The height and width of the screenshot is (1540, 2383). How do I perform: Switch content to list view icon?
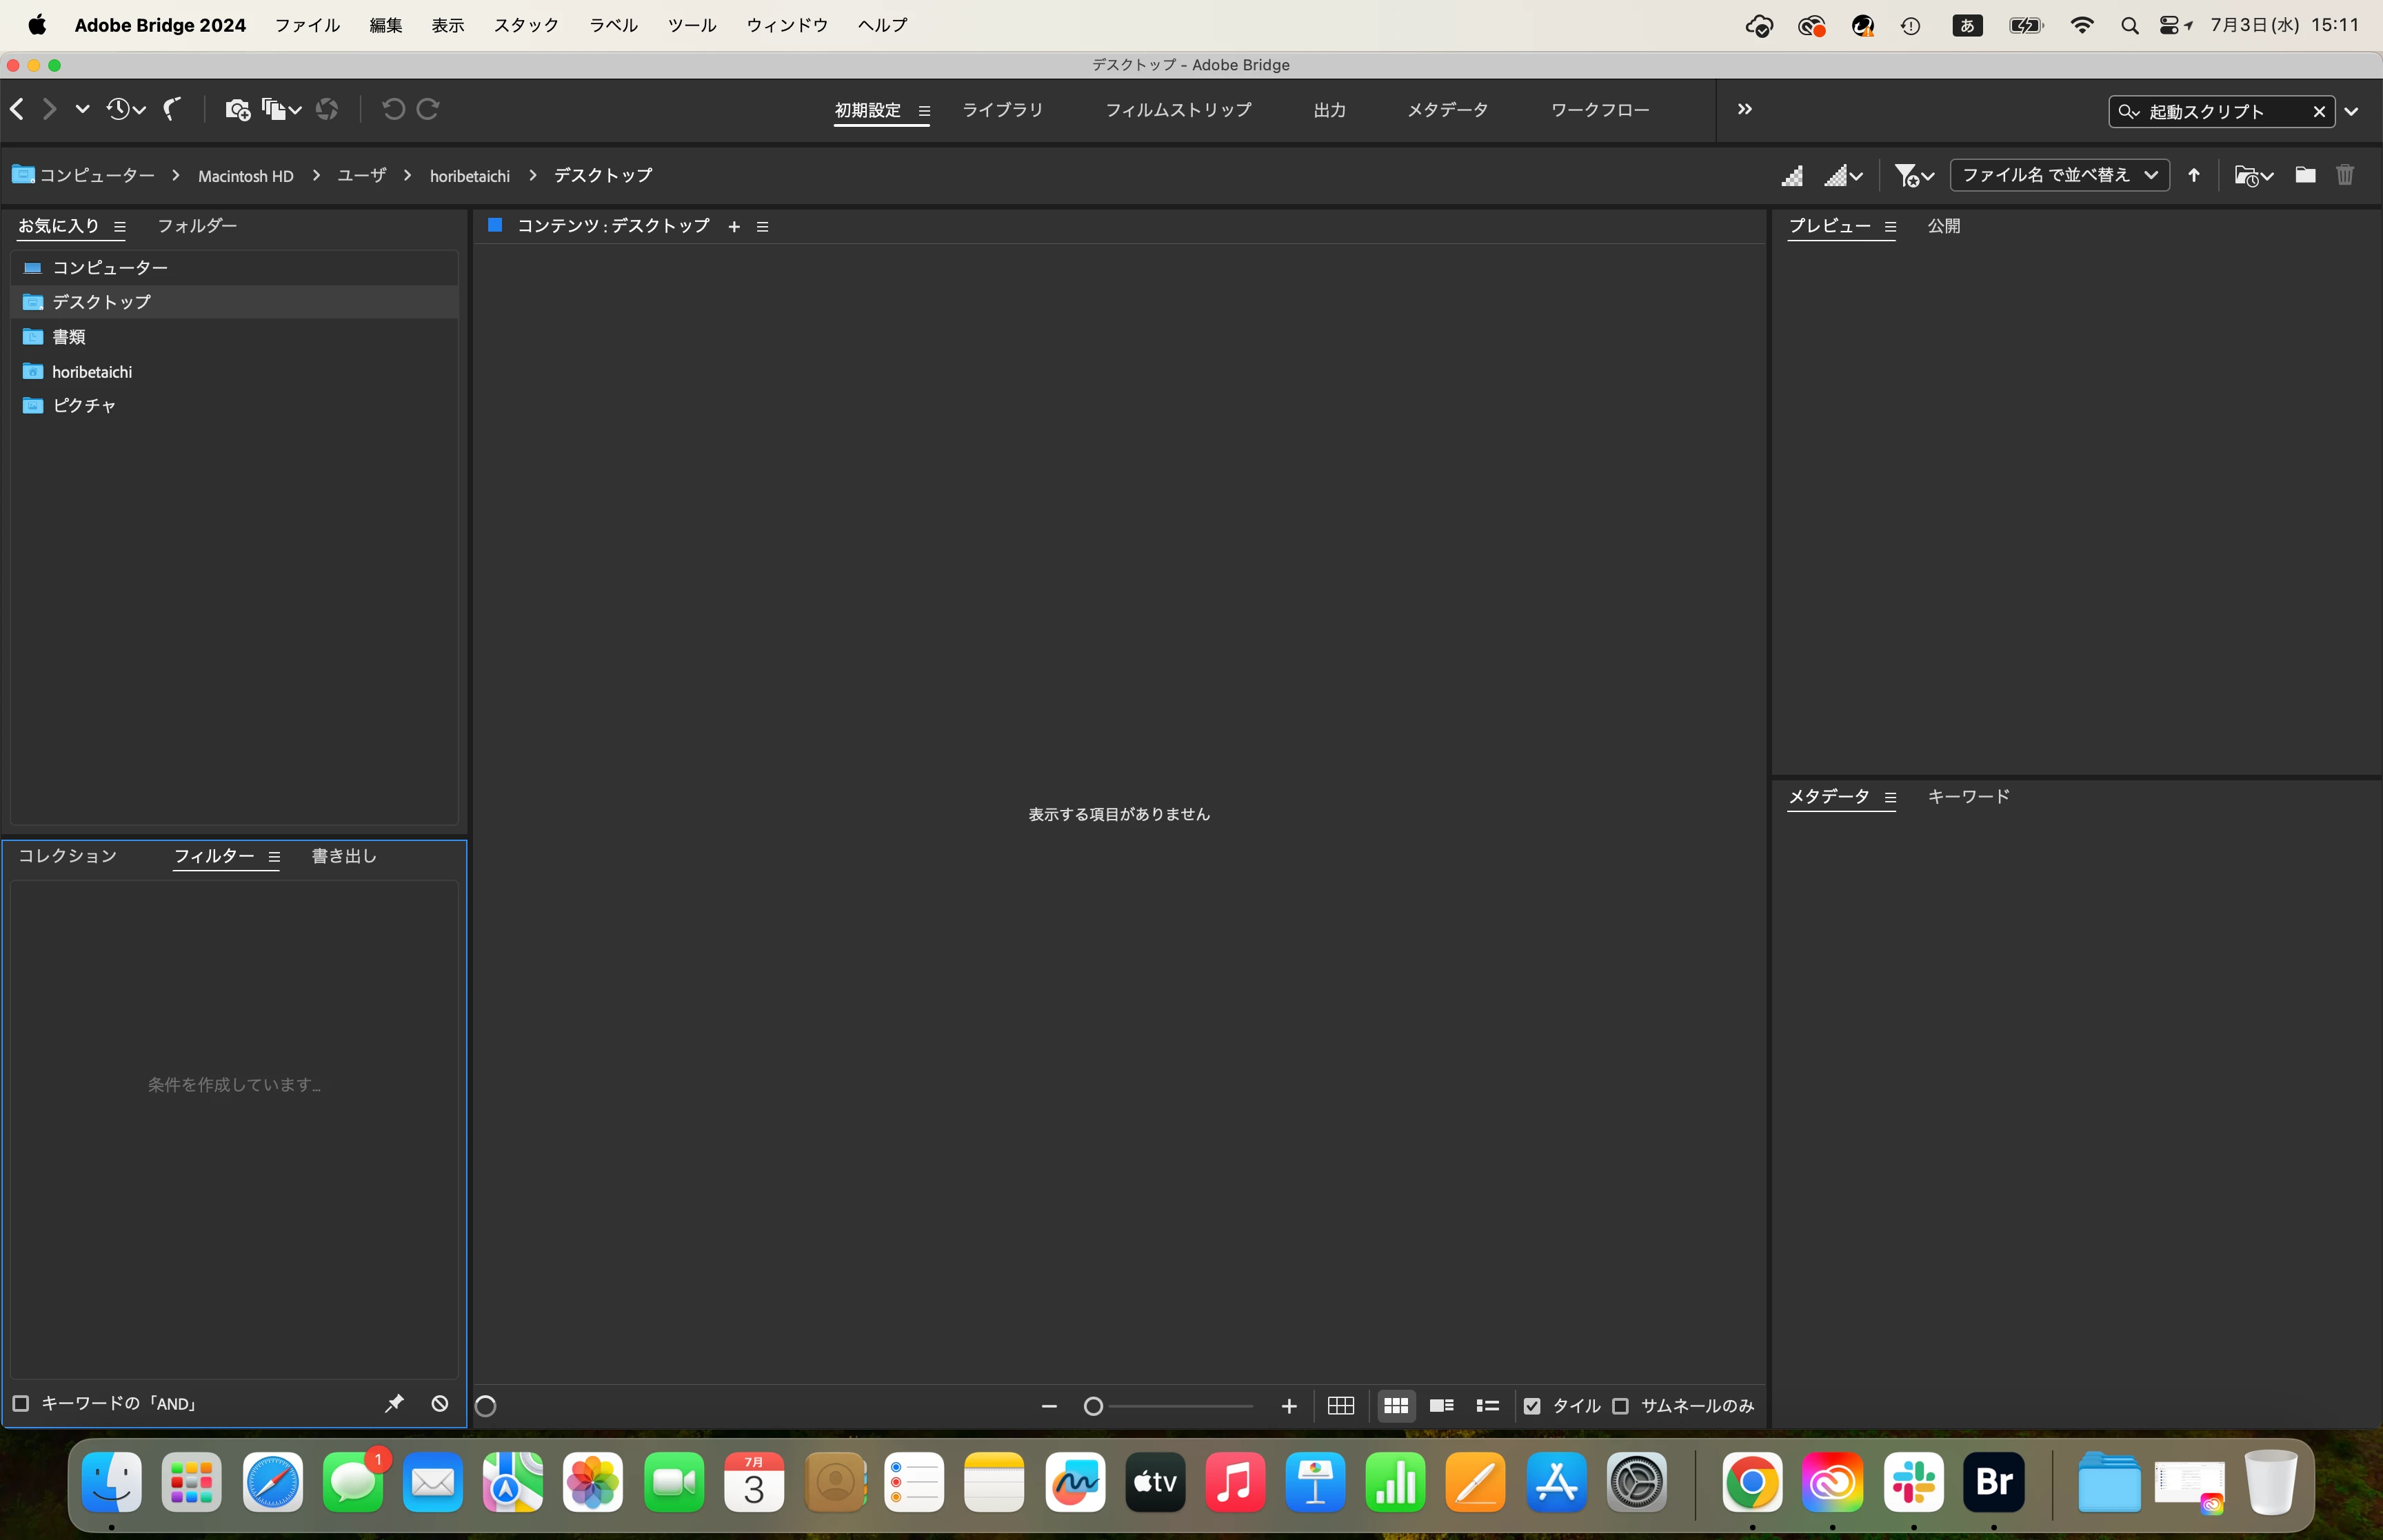[x=1487, y=1406]
